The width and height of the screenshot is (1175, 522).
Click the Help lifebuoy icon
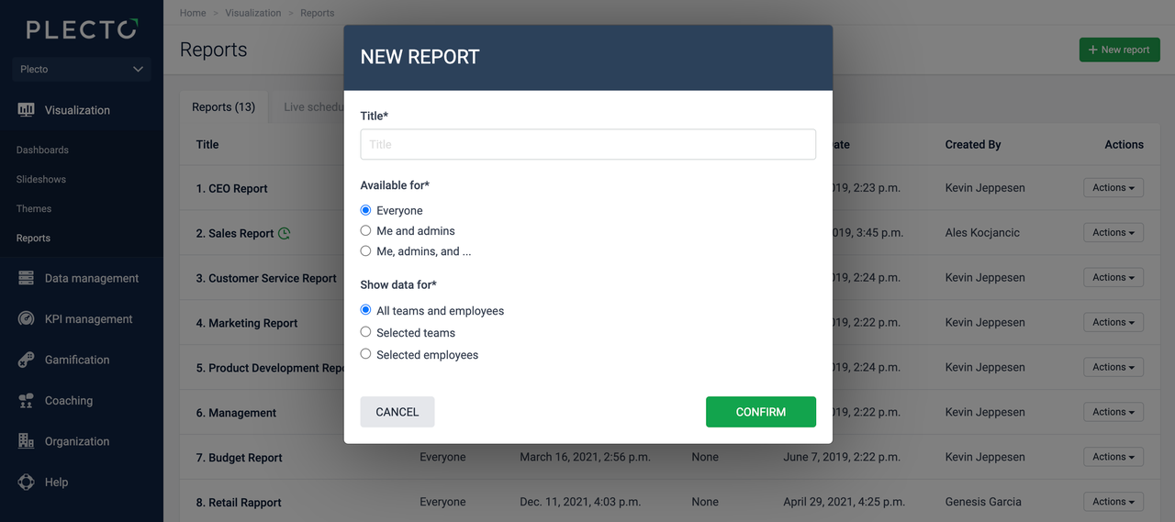[26, 482]
